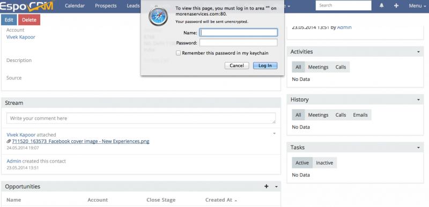Viewport: 429px width, 207px height.
Task: Add a new opportunity with plus icon
Action: click(x=266, y=186)
